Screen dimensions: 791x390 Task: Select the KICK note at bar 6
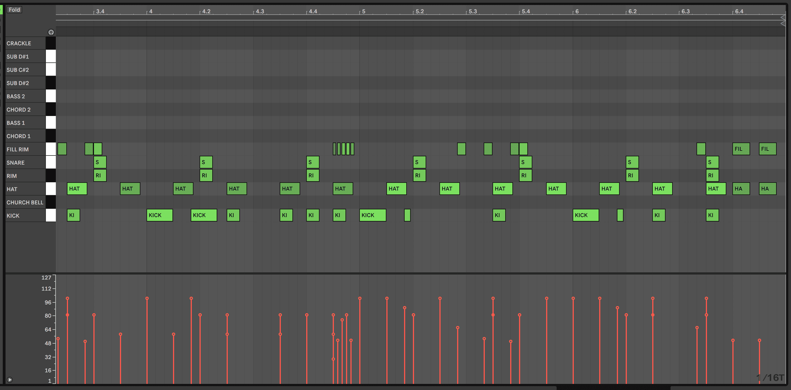(585, 215)
